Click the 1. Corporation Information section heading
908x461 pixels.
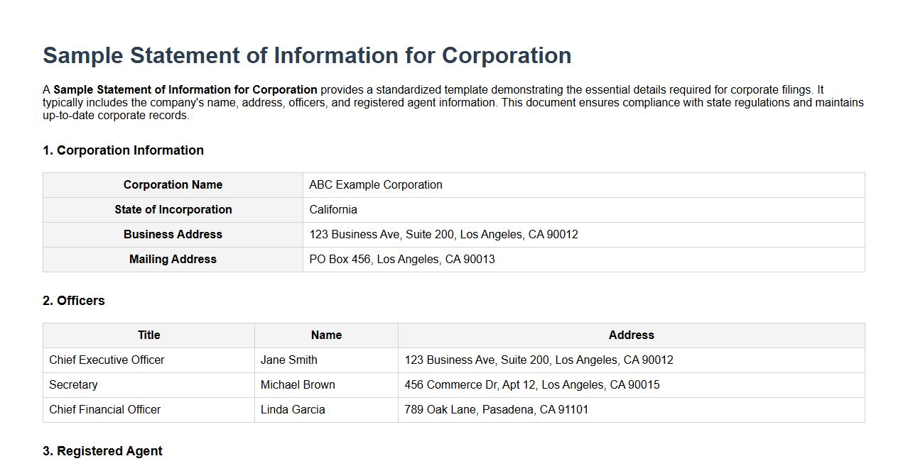pos(123,150)
